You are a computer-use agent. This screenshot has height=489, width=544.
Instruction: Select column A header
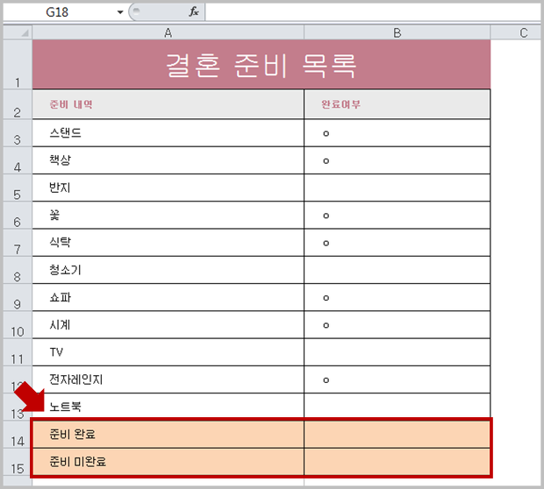pos(168,32)
